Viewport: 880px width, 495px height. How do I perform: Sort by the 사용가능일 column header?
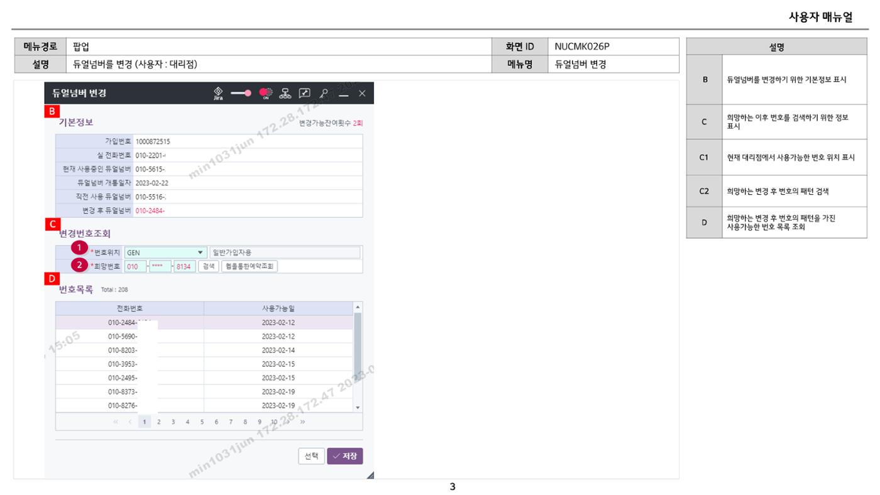point(278,308)
